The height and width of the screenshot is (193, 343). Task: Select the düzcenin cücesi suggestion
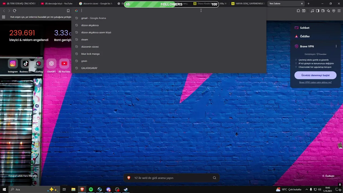pyautogui.click(x=169, y=47)
